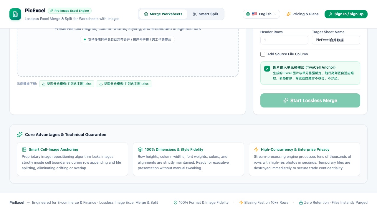This screenshot has height=212, width=377.
Task: Click the user icon in Sign In button
Action: pos(331,14)
